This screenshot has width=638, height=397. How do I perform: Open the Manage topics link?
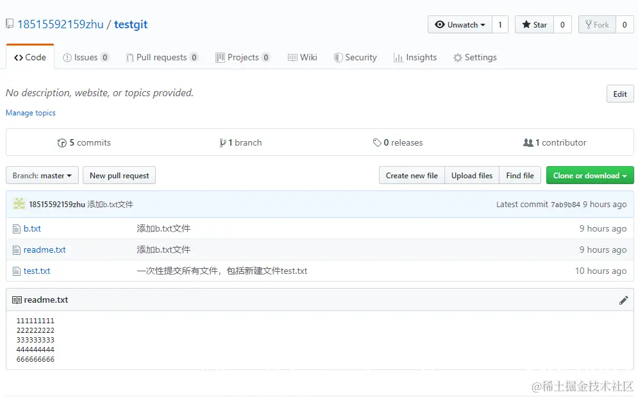click(x=31, y=113)
